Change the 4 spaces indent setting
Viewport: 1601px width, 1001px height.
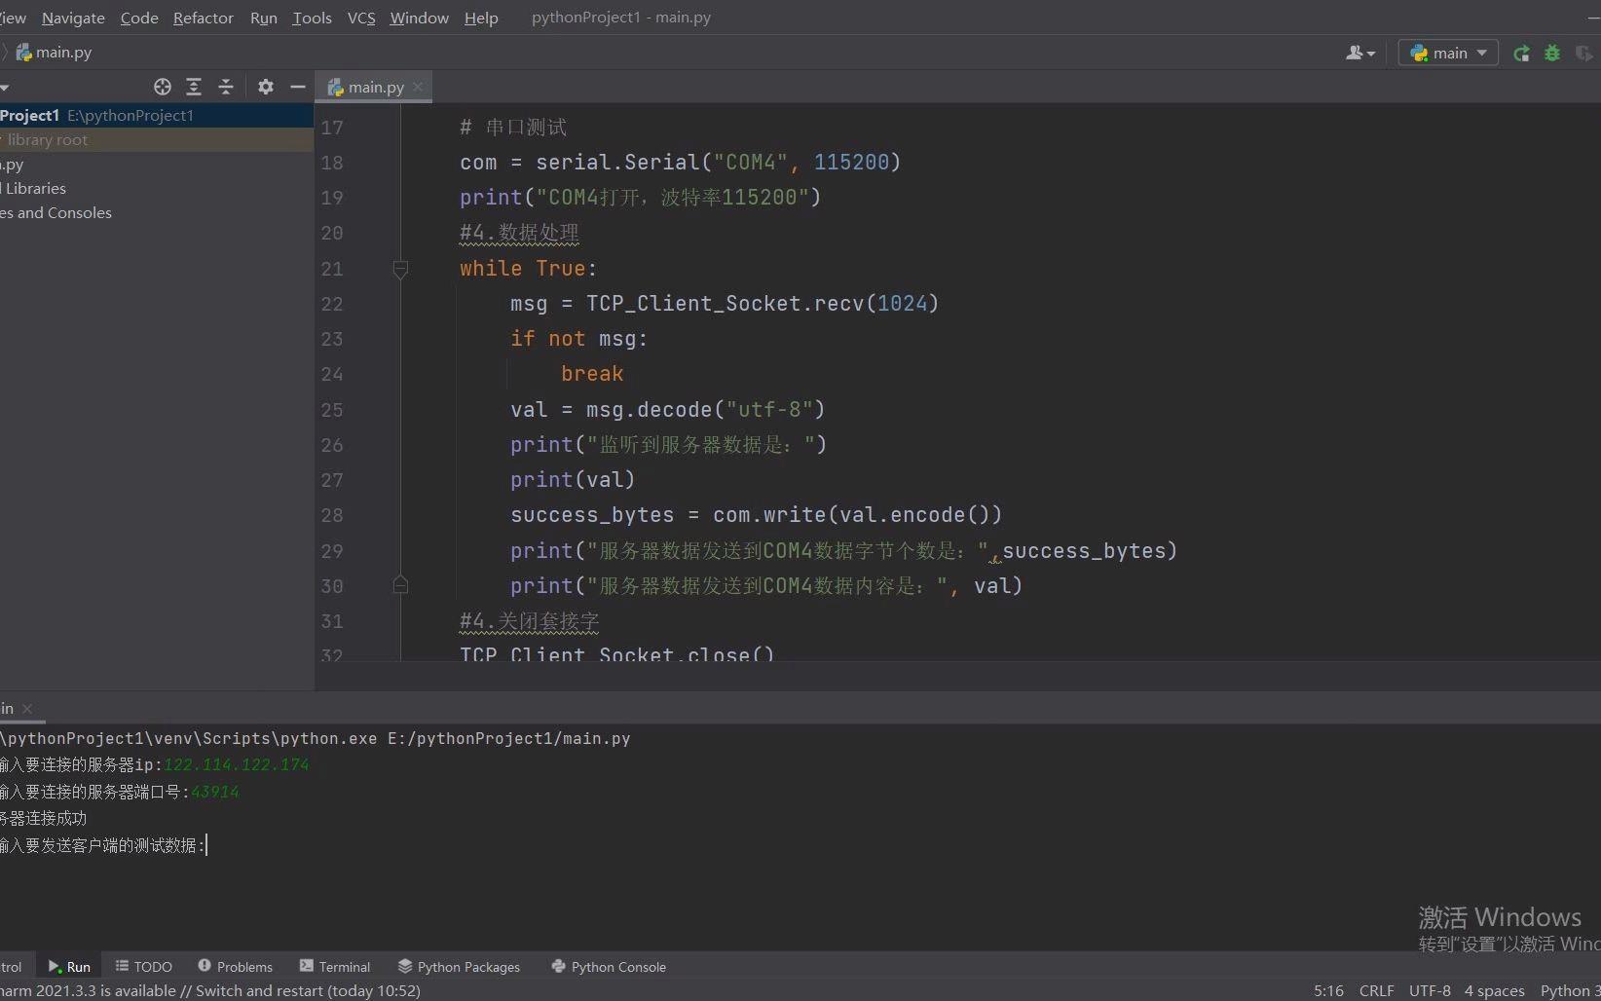[x=1494, y=990]
